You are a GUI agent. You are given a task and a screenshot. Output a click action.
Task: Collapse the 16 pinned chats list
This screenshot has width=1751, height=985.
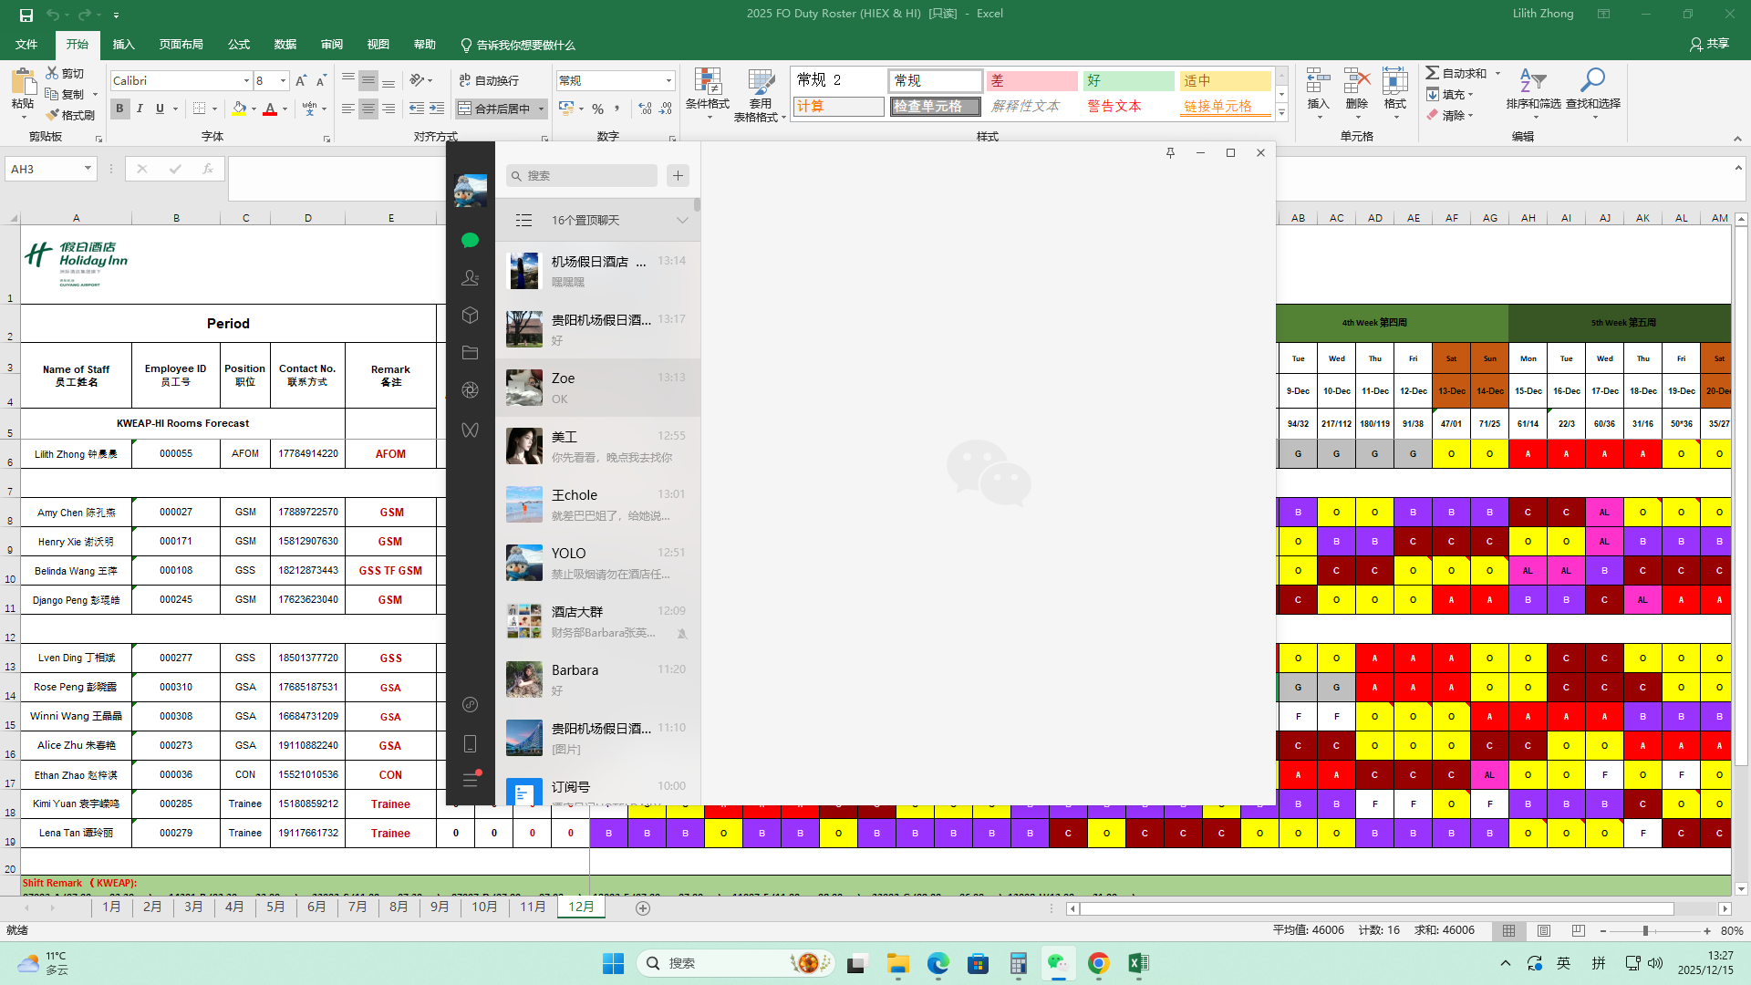pos(681,220)
